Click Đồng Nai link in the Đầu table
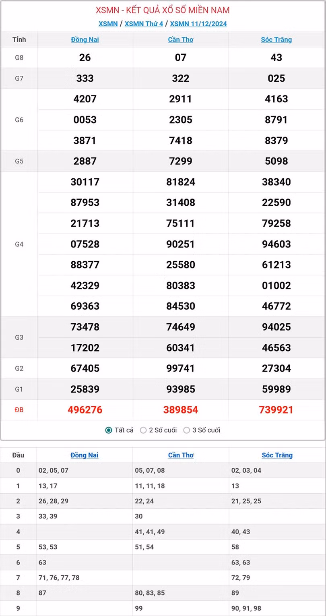326x616 pixels. 84,455
